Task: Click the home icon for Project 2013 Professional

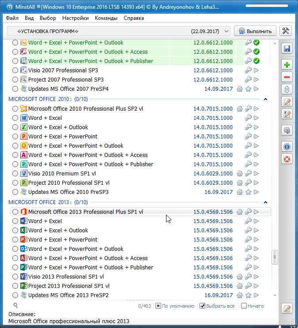Action: (240, 286)
